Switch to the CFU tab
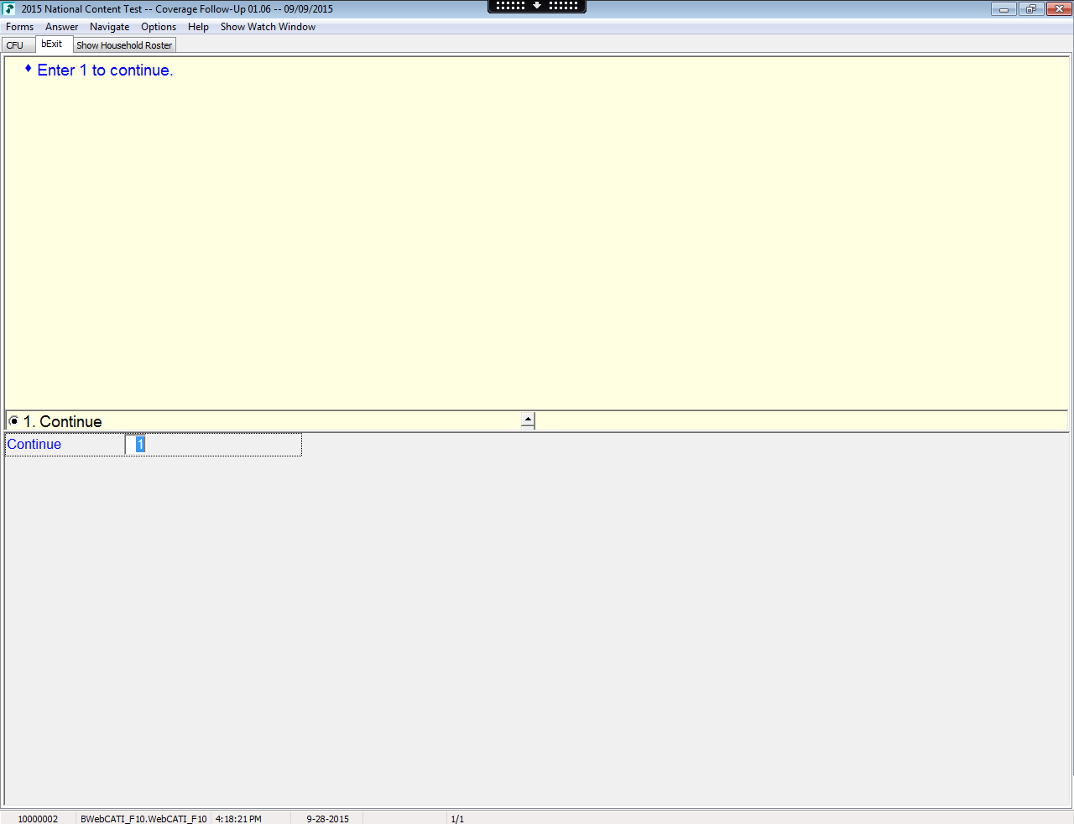 [18, 45]
